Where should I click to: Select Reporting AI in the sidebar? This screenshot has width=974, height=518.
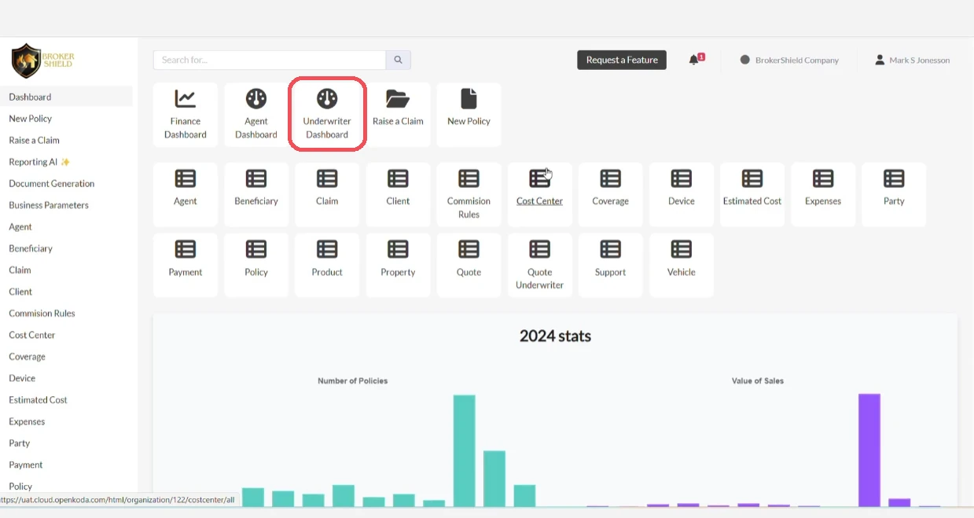click(x=39, y=162)
